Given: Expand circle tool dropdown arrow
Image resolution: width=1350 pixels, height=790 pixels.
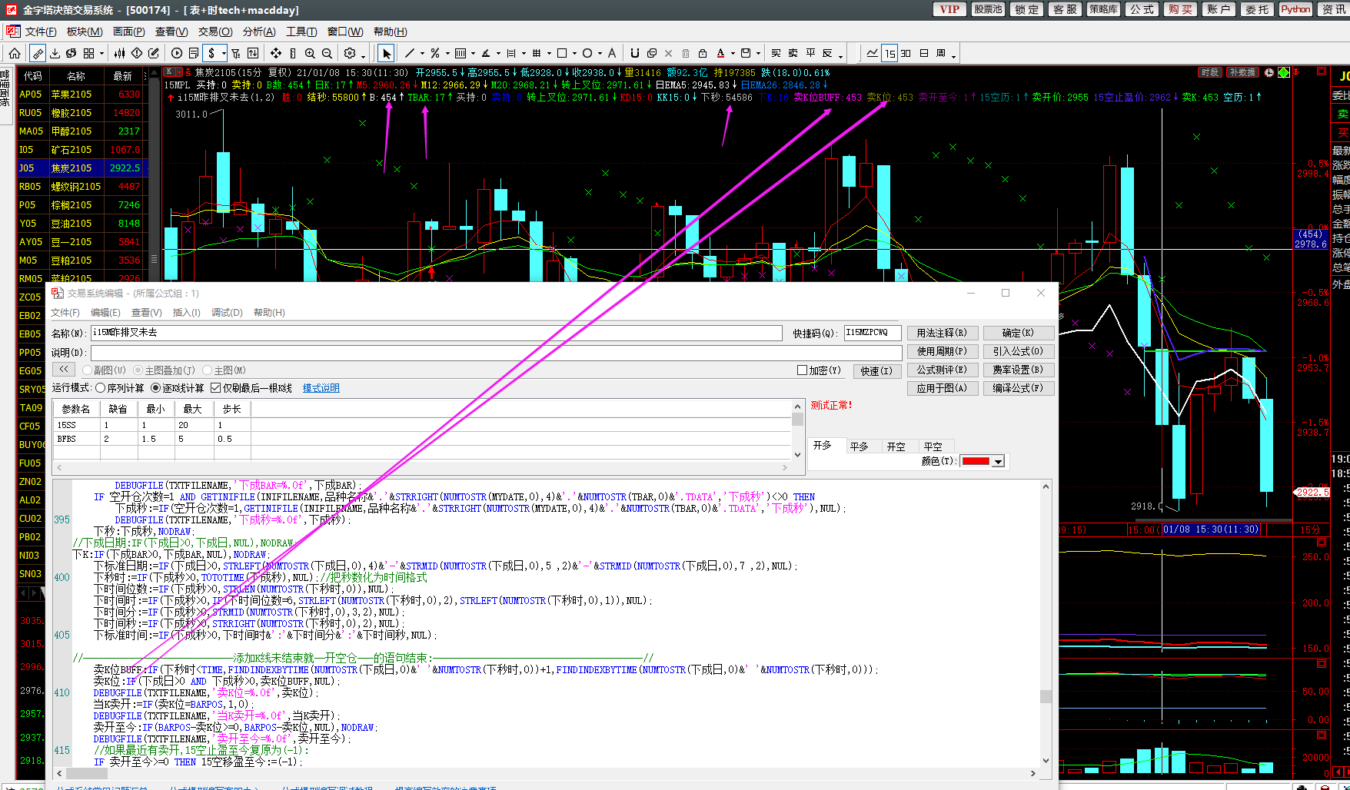Looking at the screenshot, I should pos(600,54).
